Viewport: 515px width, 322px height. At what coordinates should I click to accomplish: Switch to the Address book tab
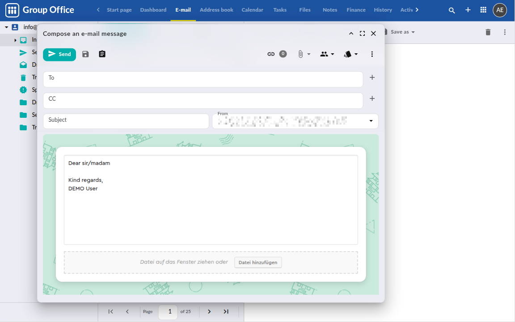point(216,10)
